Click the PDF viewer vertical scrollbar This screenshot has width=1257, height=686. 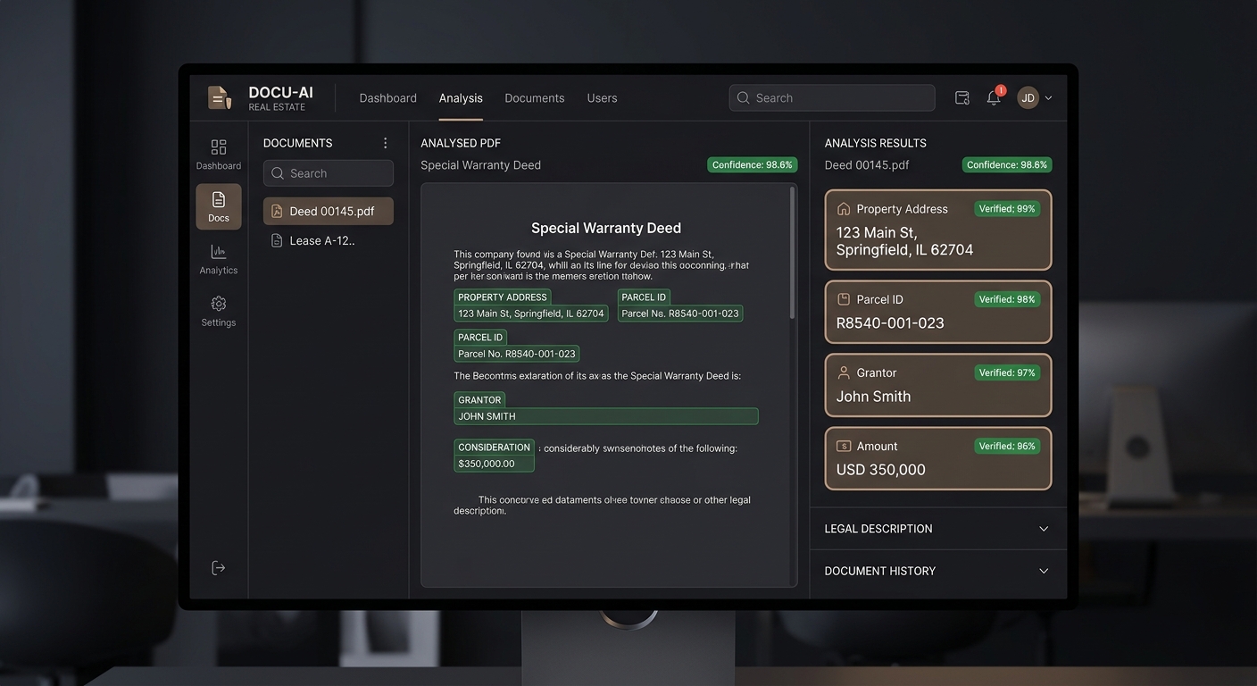click(792, 255)
